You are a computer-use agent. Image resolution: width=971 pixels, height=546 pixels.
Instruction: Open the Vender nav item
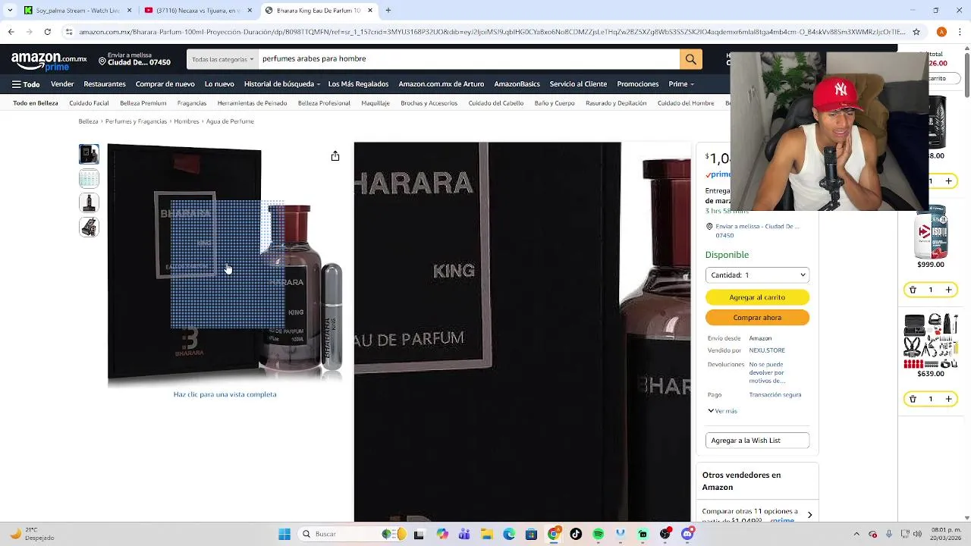62,84
